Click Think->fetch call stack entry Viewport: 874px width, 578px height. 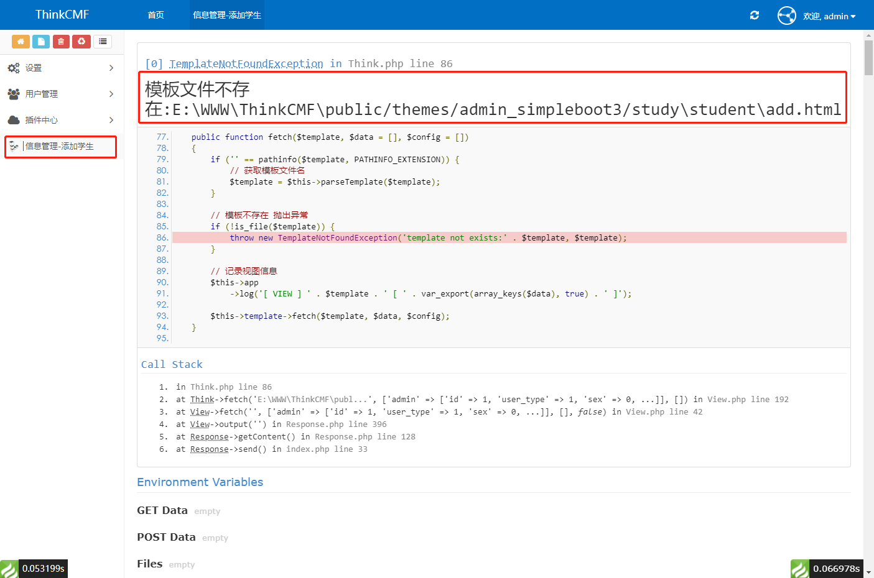[482, 399]
